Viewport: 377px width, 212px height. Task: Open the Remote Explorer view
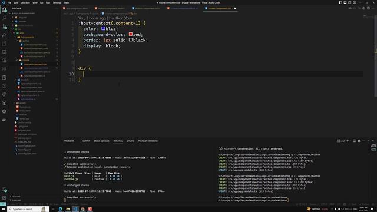pos(4,52)
